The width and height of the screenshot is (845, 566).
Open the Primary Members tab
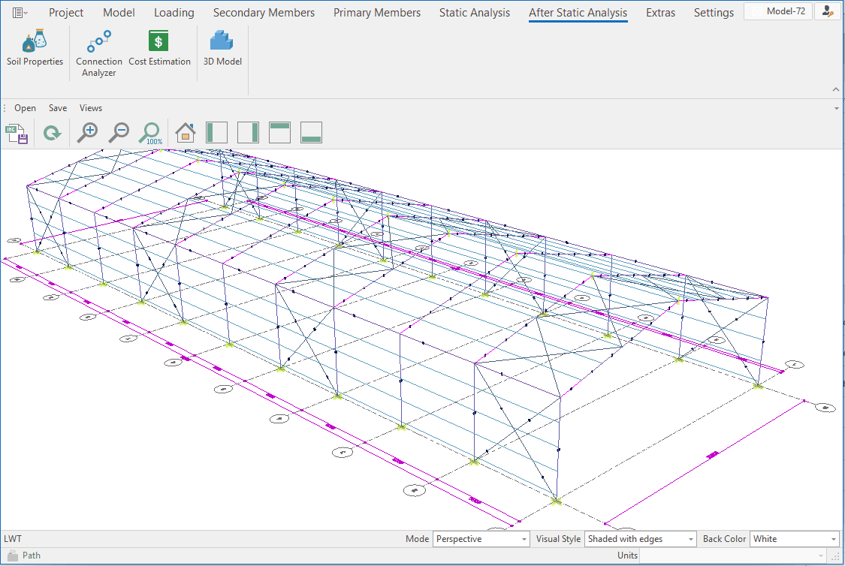[377, 13]
